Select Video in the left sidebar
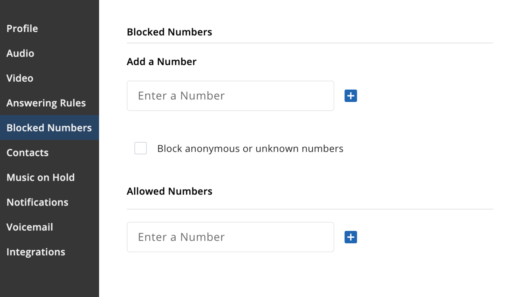The image size is (512, 297). coord(20,78)
